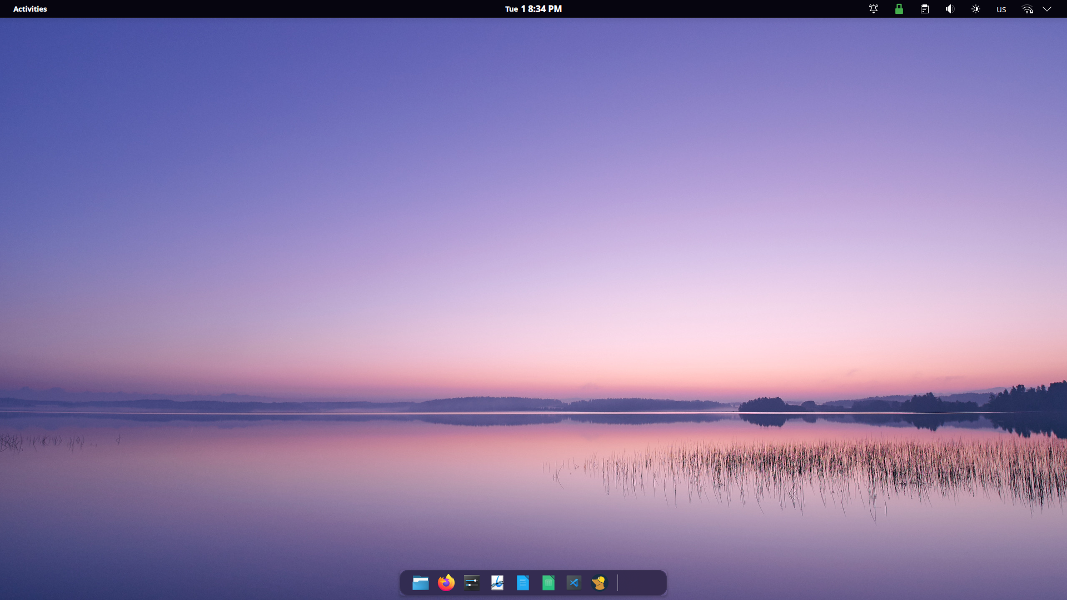The width and height of the screenshot is (1067, 600).
Task: Click the green padlock VPN indicator
Action: pyautogui.click(x=899, y=9)
